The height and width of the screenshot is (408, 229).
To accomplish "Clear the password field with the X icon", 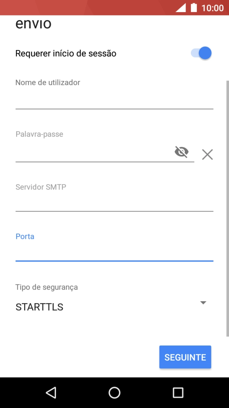I will (x=207, y=154).
